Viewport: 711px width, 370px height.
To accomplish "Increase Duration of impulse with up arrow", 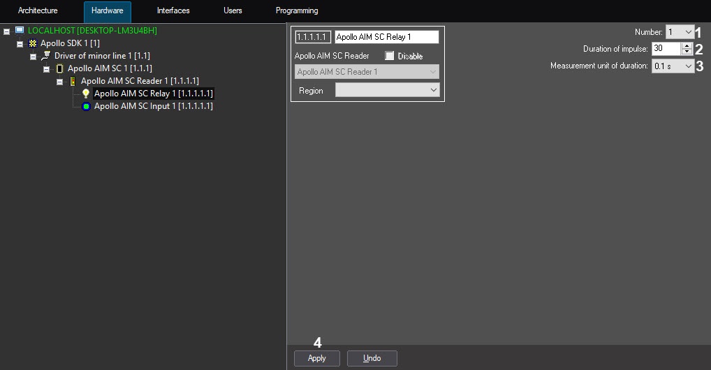I will coord(687,45).
